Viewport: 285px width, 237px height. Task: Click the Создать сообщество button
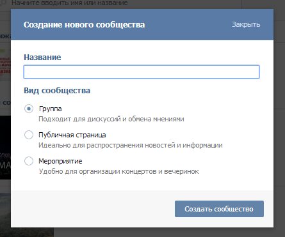pyautogui.click(x=219, y=209)
